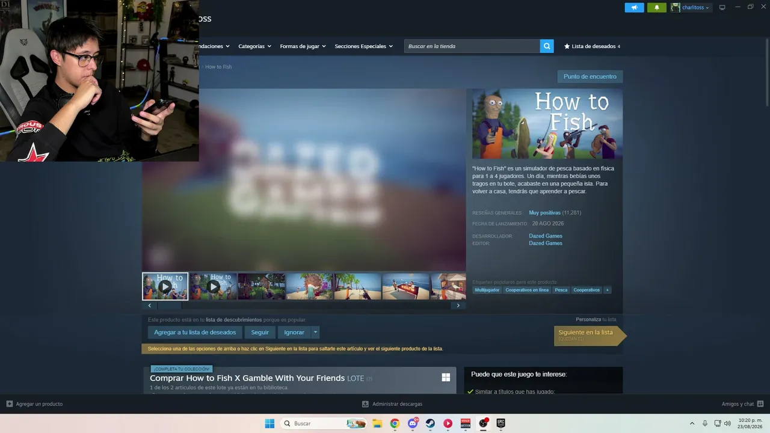Image resolution: width=770 pixels, height=433 pixels.
Task: Select the sixth screenshot thumbnail
Action: click(405, 286)
